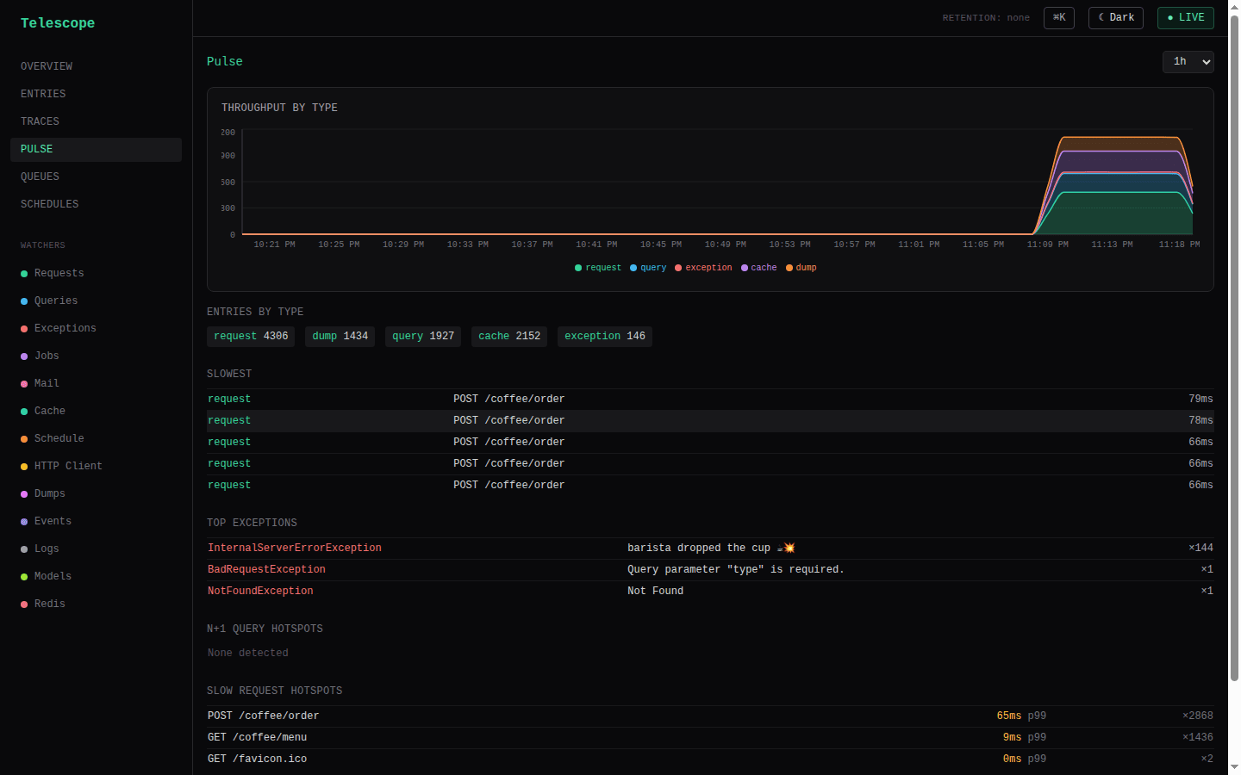Open the Entries section

pyautogui.click(x=96, y=94)
